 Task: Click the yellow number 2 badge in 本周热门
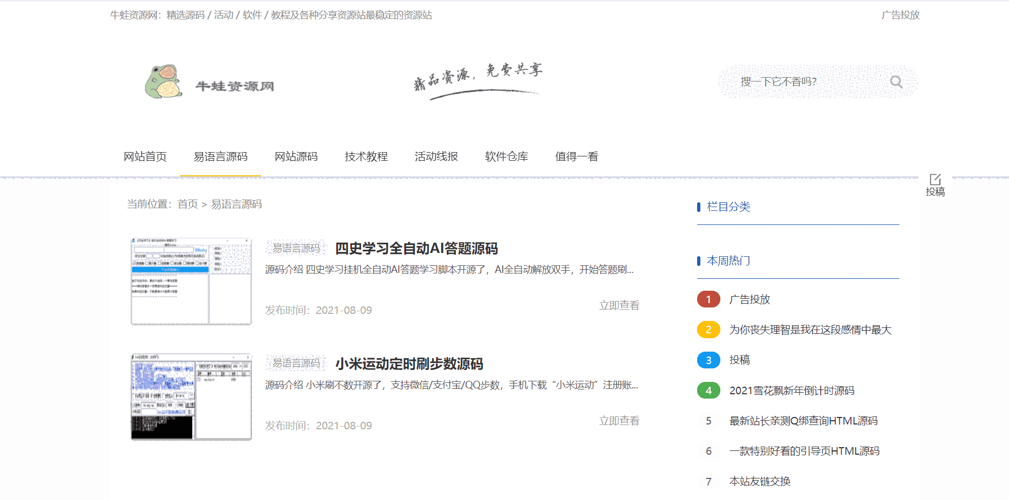[x=708, y=330]
